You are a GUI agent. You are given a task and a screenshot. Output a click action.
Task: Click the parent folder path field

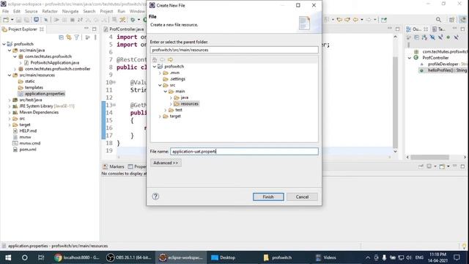234,50
